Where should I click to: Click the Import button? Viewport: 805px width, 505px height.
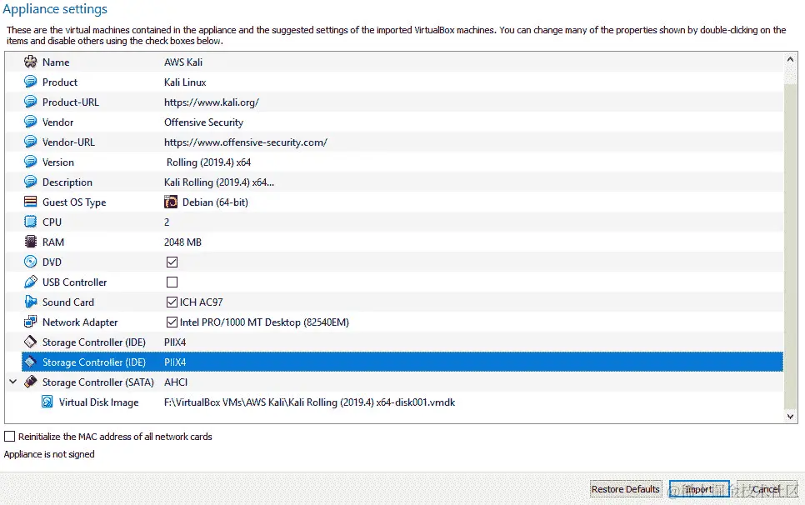point(699,489)
